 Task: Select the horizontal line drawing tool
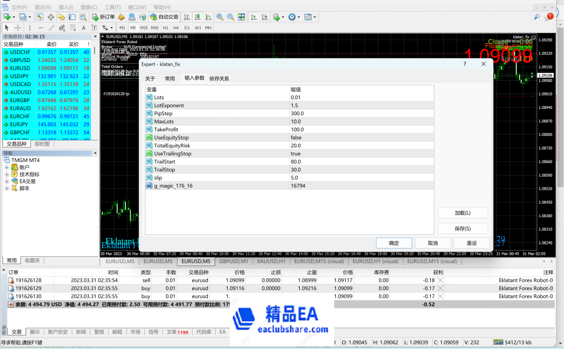point(40,28)
